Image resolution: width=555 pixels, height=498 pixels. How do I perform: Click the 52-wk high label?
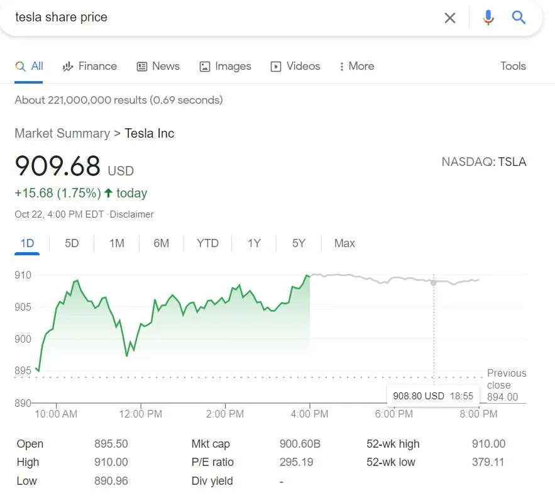[393, 444]
